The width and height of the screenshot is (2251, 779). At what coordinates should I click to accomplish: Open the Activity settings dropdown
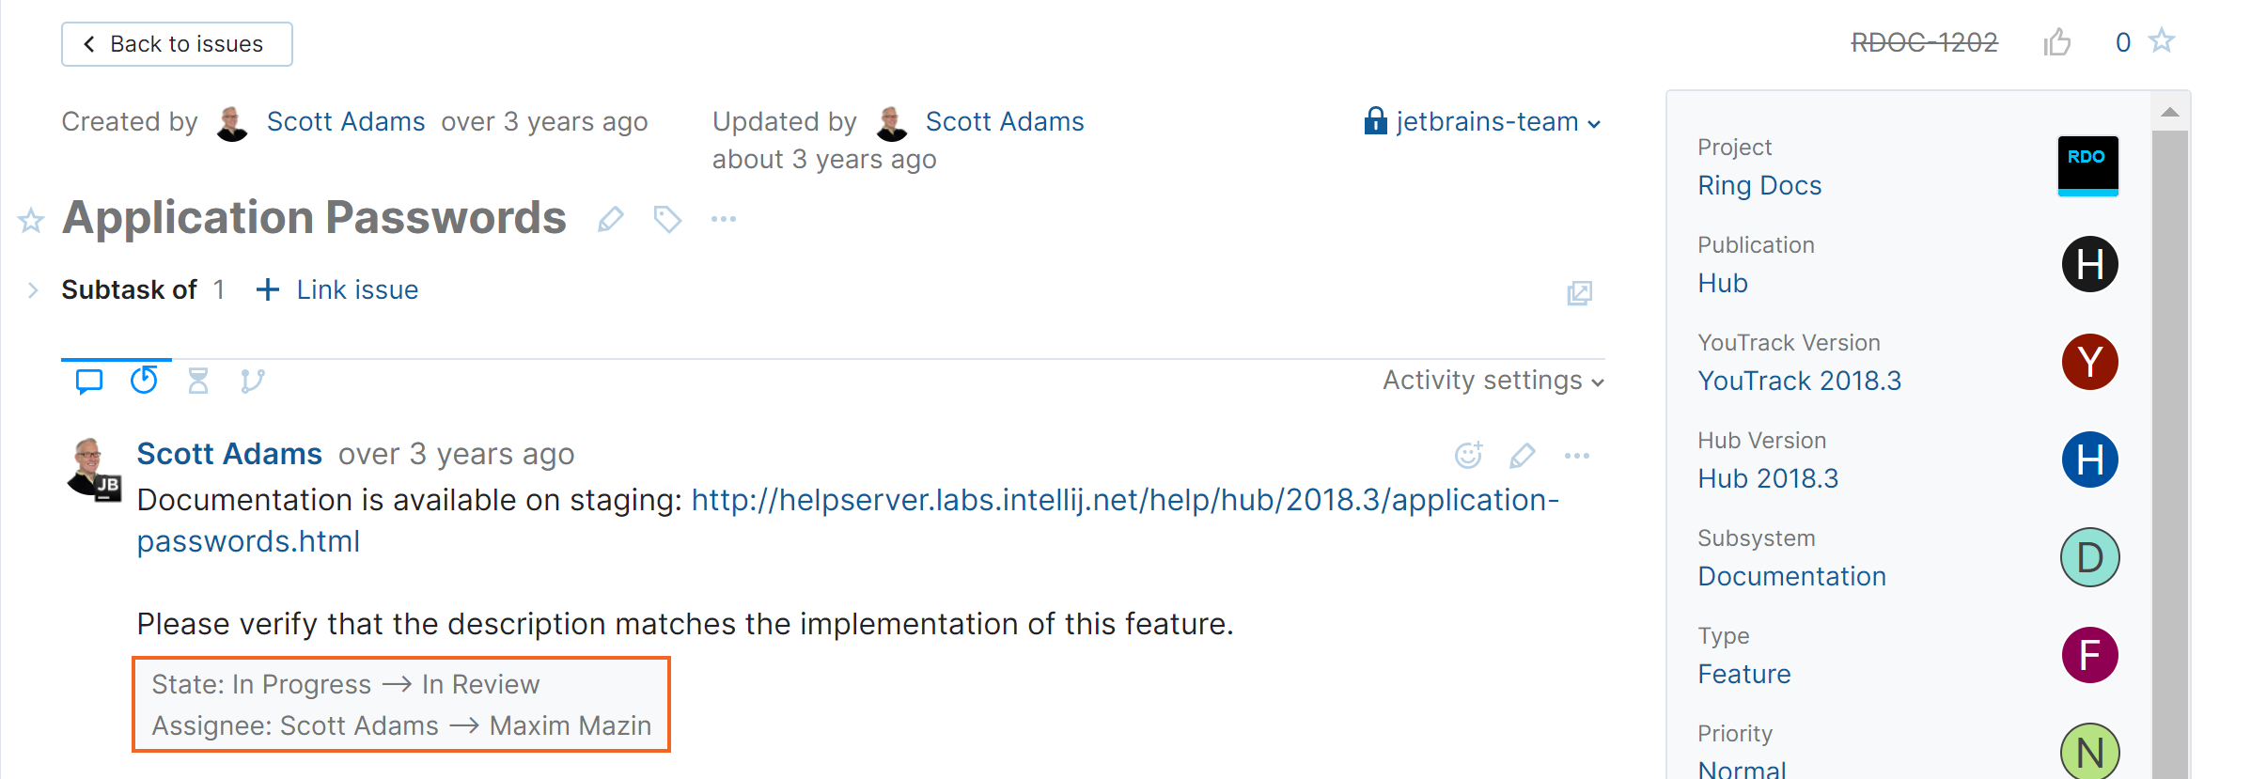tap(1491, 381)
